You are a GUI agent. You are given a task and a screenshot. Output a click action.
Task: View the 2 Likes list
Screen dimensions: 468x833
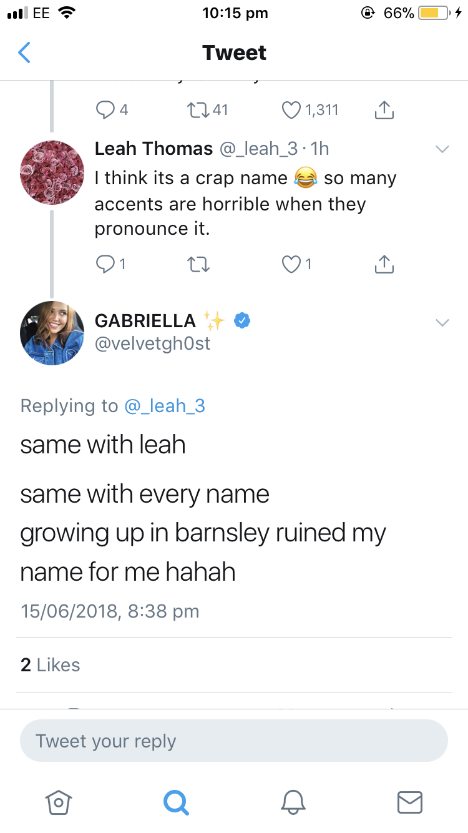point(51,665)
